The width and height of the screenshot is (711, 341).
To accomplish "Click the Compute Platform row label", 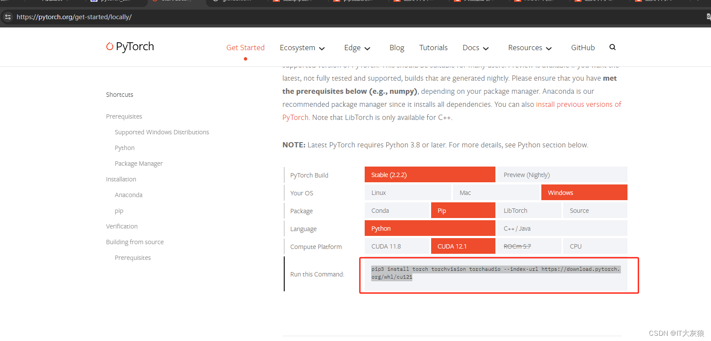I will pos(316,247).
